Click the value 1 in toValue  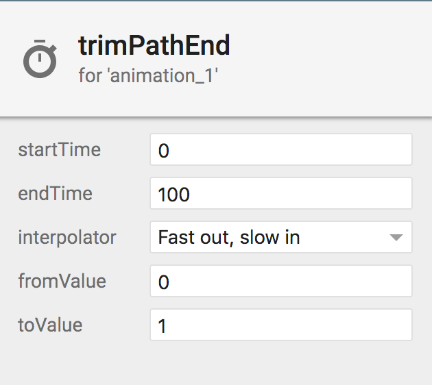(162, 326)
